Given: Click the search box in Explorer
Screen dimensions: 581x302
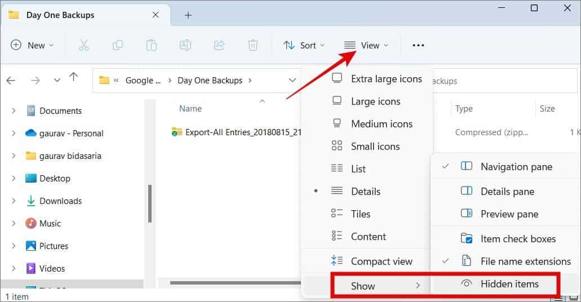Looking at the screenshot, I should (505, 81).
